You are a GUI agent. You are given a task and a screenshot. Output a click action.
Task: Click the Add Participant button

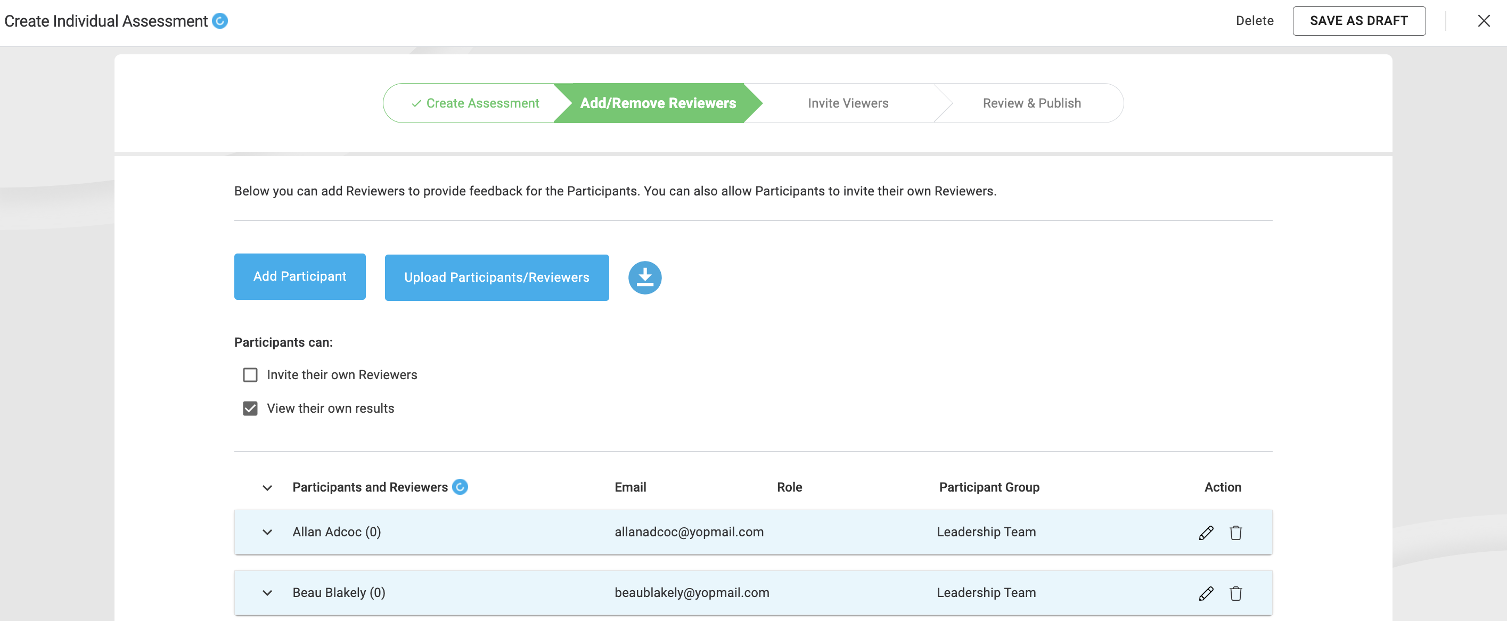299,276
